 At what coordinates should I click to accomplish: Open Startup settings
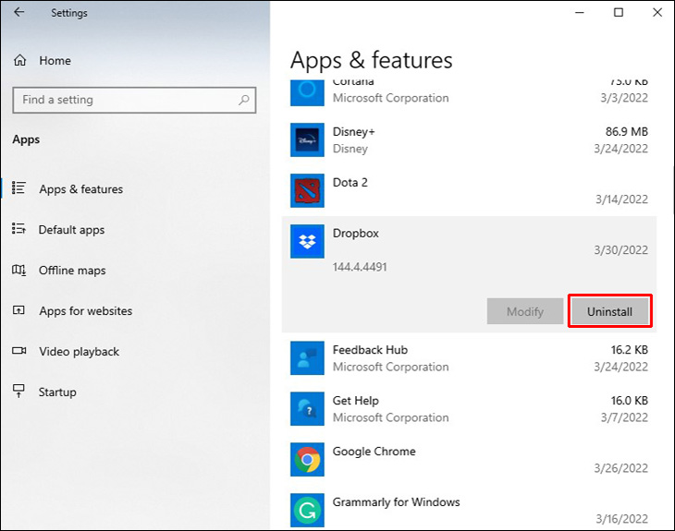pos(56,392)
